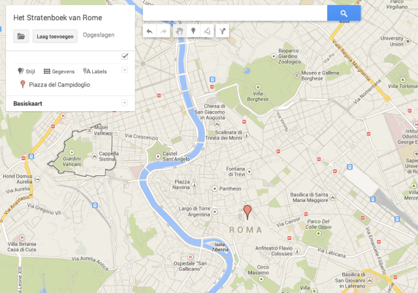The width and height of the screenshot is (418, 293).
Task: Expand the layer options dropdown arrow
Action: coord(124,70)
